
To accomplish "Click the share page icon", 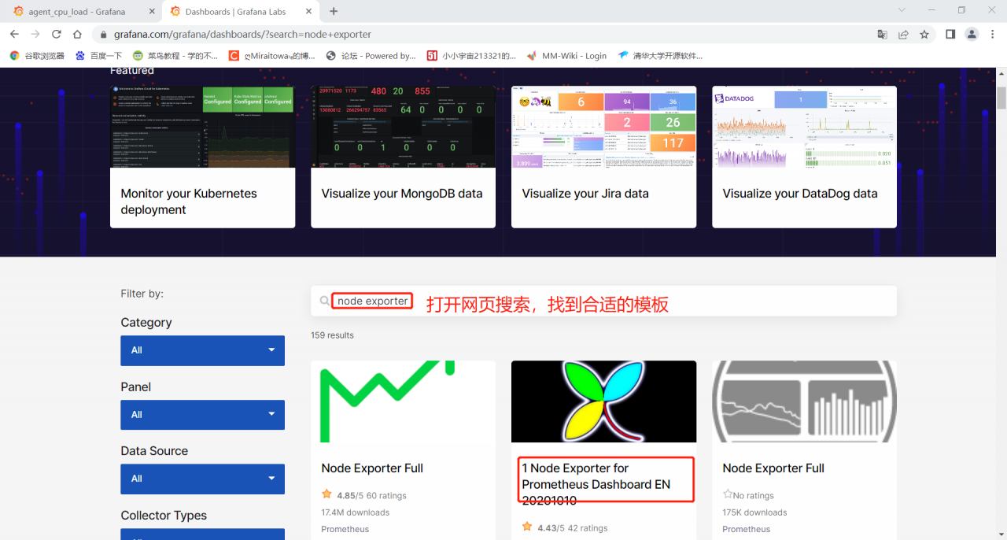I will coord(903,35).
